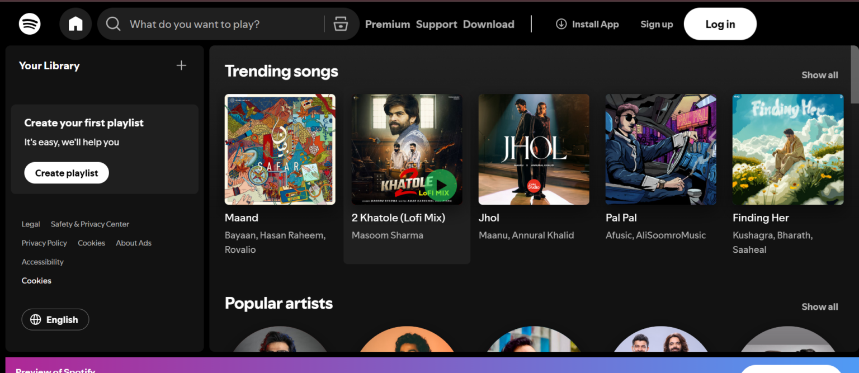Open the Download page
Screen dimensions: 859x373
click(489, 24)
